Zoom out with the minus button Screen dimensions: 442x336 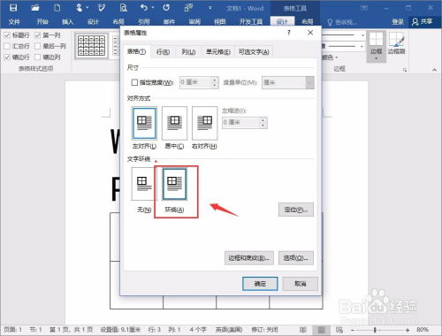coord(353,330)
